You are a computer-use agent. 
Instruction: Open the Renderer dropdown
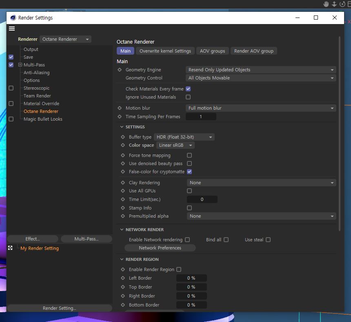click(66, 39)
